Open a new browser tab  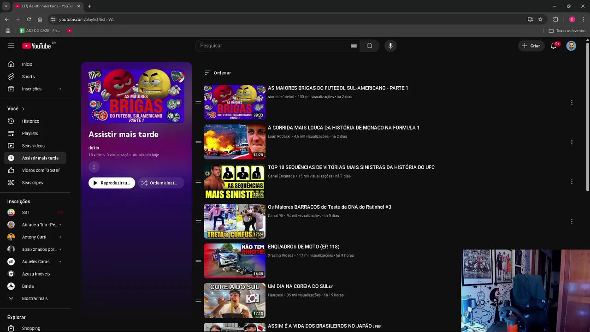89,6
